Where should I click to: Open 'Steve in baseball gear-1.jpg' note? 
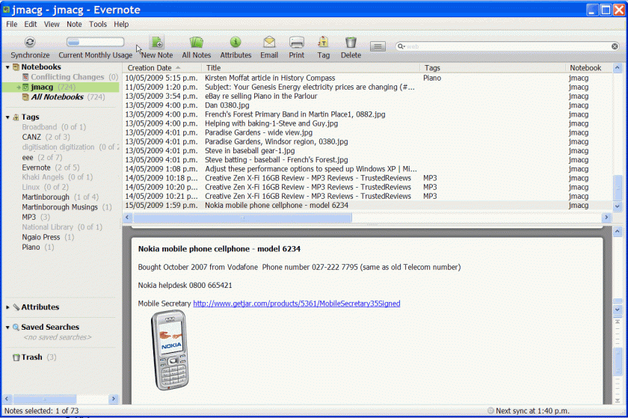pyautogui.click(x=250, y=151)
